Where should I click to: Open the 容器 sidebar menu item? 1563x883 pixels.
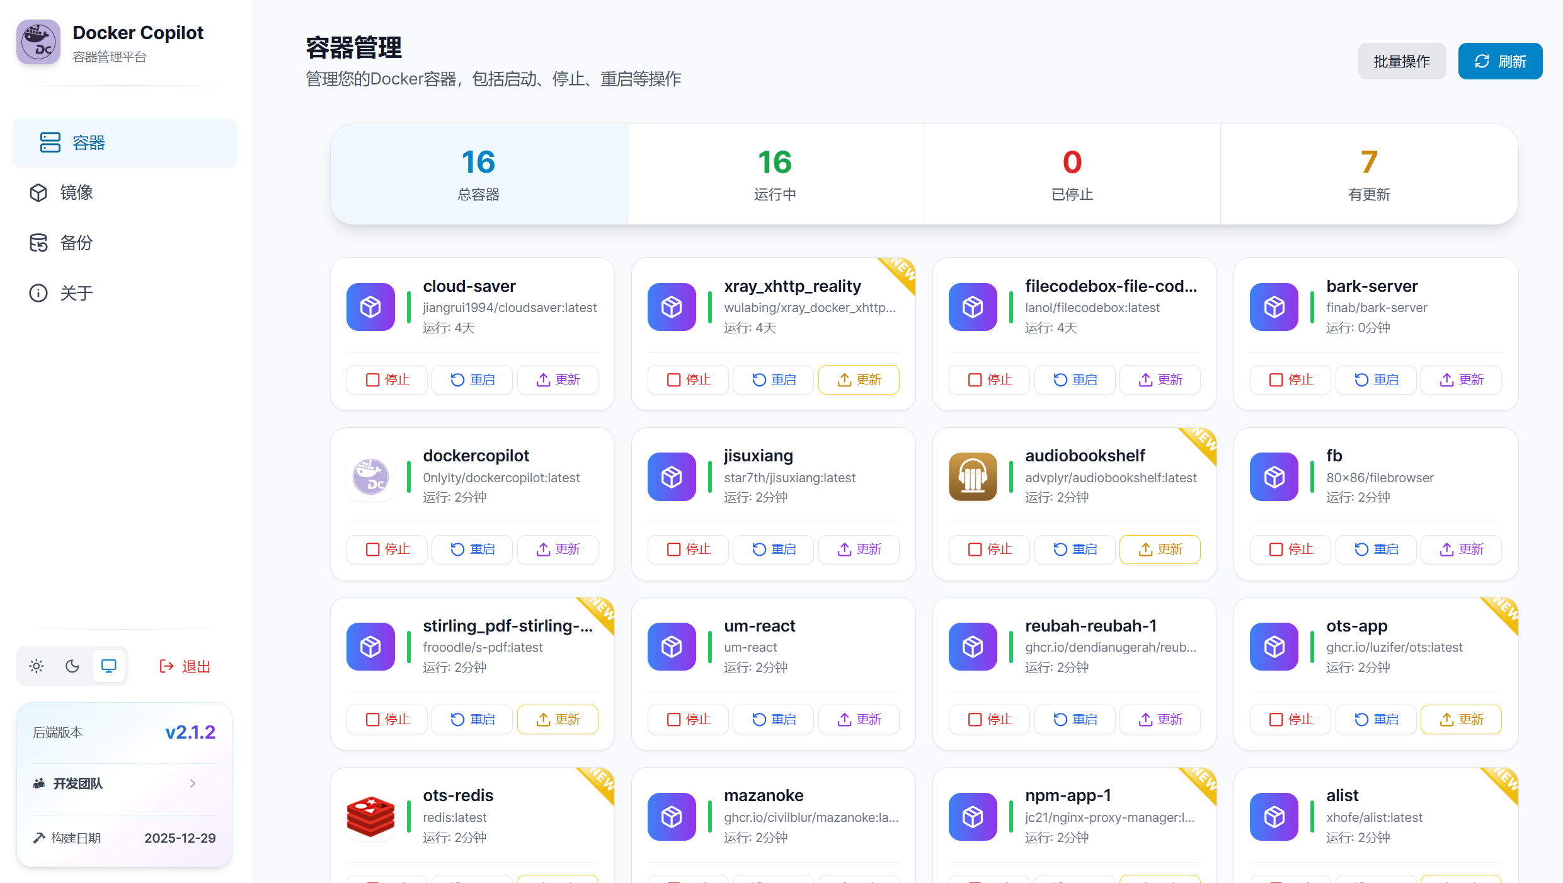(x=125, y=143)
